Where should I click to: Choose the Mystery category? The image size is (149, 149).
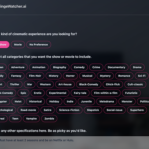click(105, 76)
